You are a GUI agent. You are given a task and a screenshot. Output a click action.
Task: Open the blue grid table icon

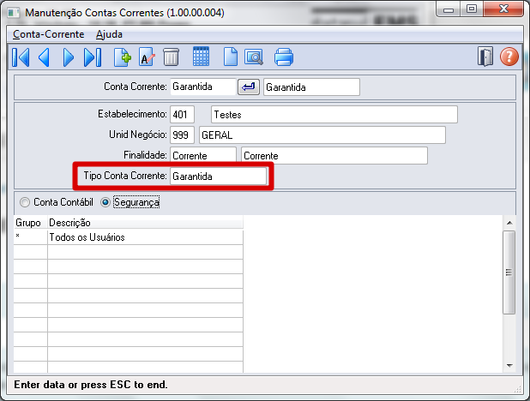(201, 57)
